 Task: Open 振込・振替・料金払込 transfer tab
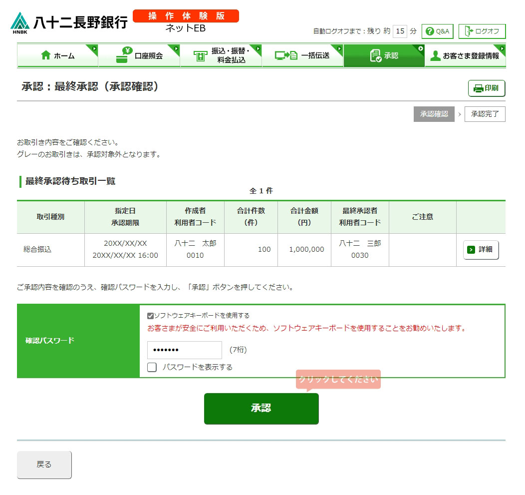(221, 55)
